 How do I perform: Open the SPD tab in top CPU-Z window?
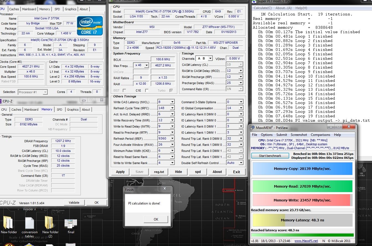pos(57,9)
